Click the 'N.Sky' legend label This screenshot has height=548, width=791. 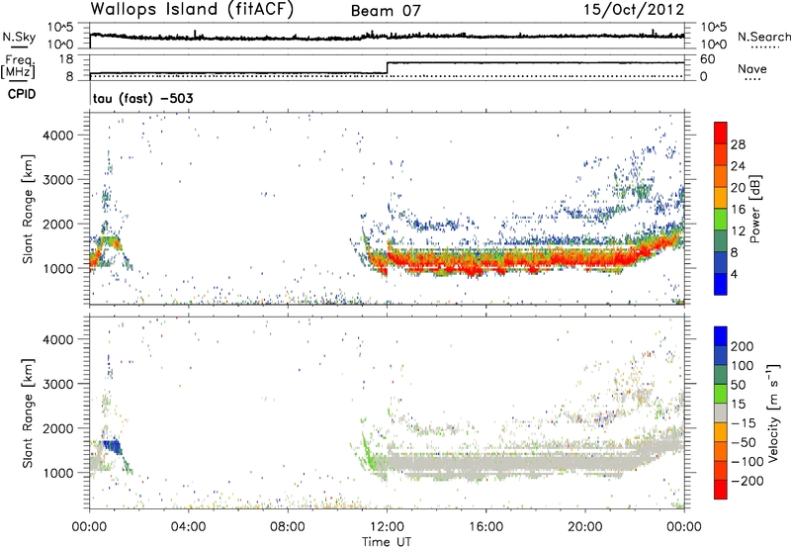coord(19,37)
